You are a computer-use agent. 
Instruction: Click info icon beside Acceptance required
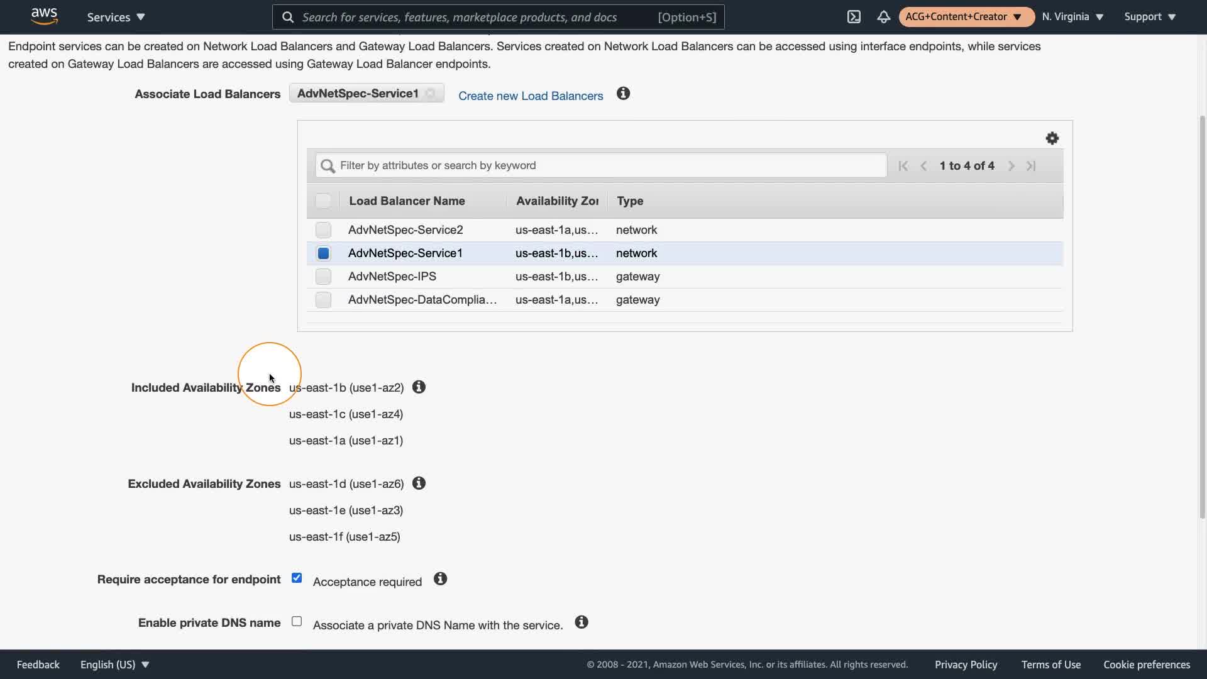tap(440, 579)
